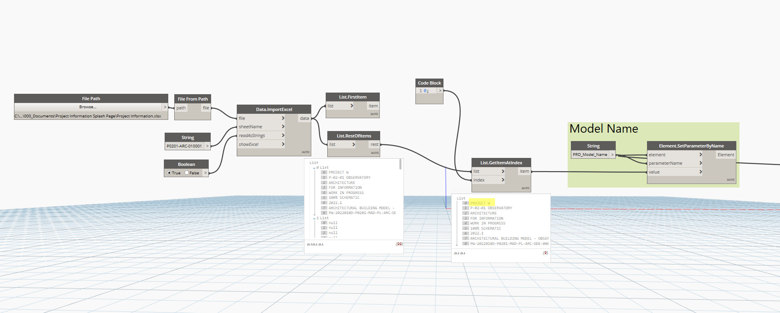The image size is (780, 313).
Task: Click the P0201-ARC-010001 string input field
Action: (184, 146)
